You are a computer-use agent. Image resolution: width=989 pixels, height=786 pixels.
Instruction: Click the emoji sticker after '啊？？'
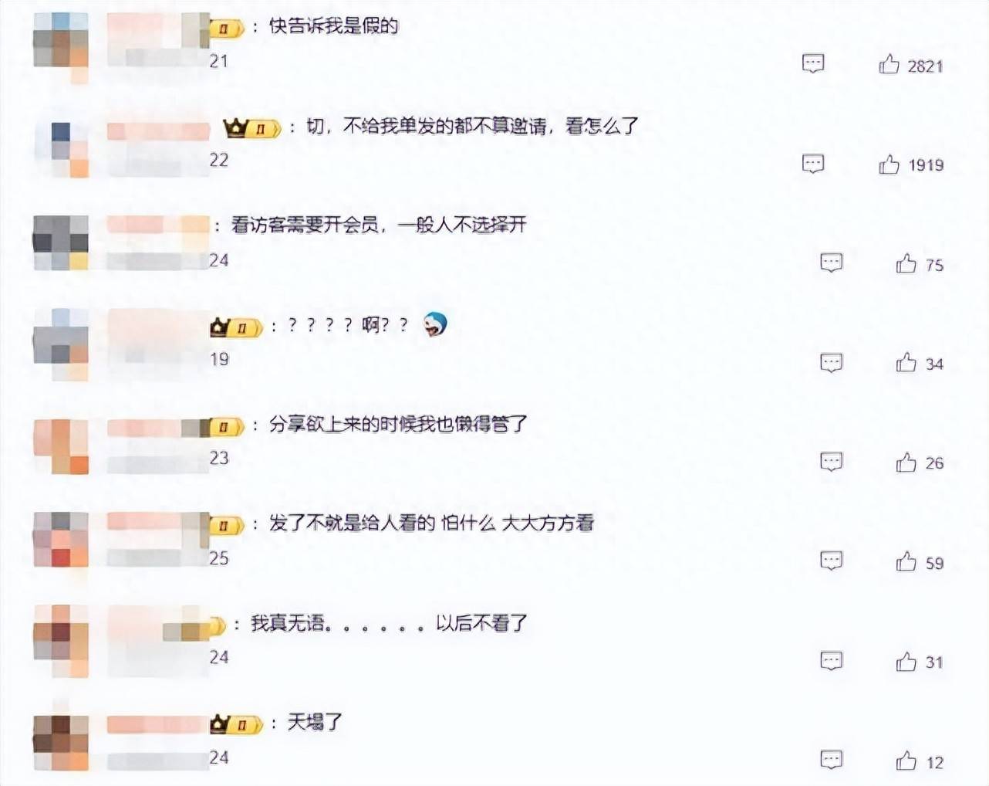435,324
